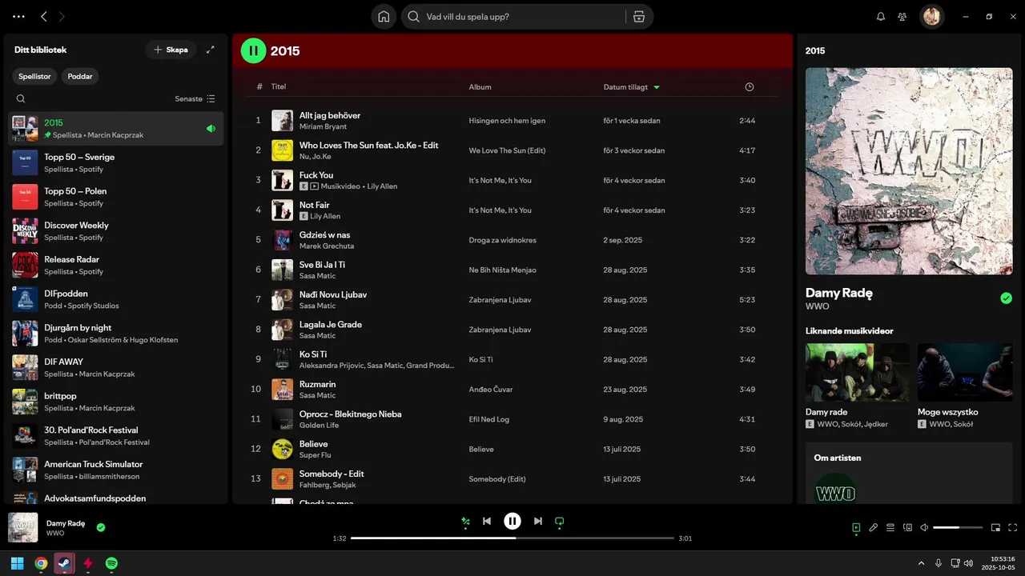This screenshot has height=576, width=1025.
Task: Open the play queue
Action: point(890,528)
